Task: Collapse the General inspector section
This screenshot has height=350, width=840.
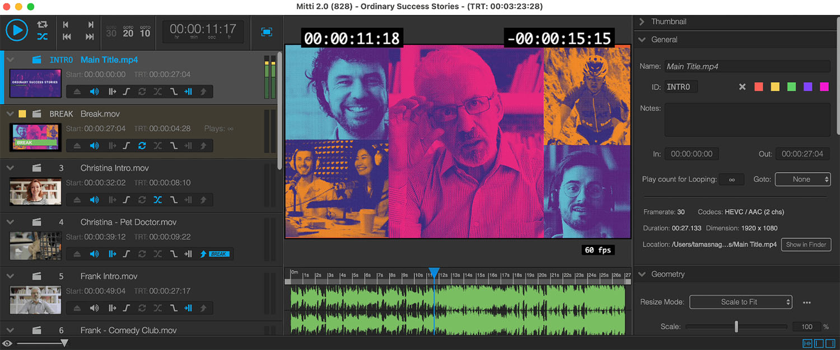Action: 642,40
